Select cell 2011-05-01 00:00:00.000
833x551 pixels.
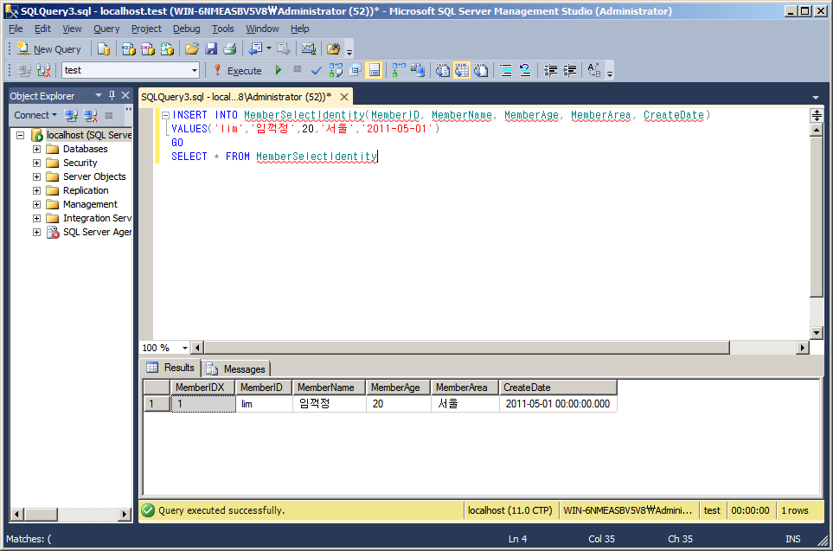[558, 404]
